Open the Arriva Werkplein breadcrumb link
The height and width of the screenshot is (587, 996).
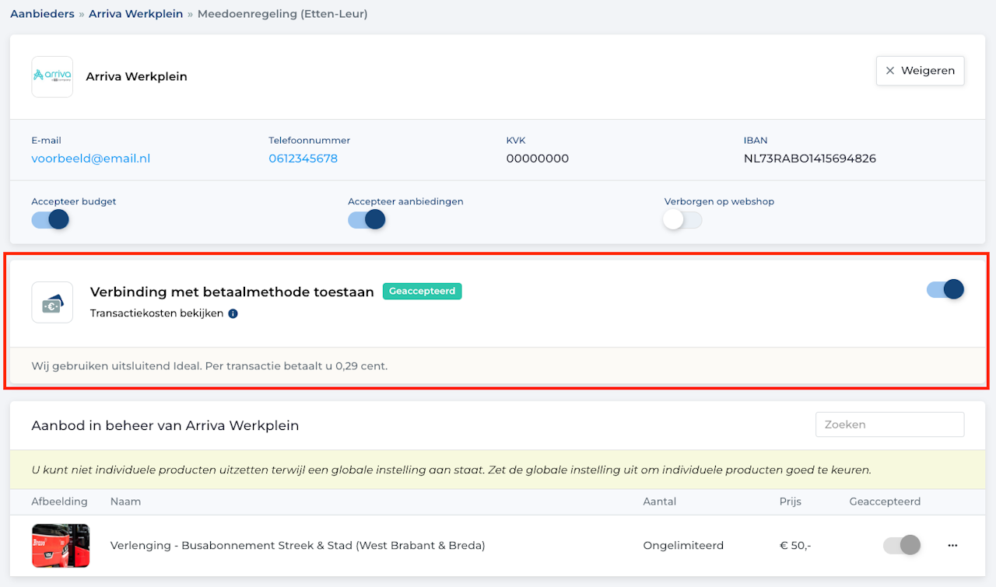click(136, 14)
